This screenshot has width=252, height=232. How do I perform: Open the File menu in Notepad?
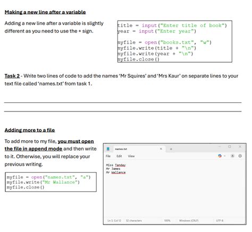pyautogui.click(x=108, y=156)
